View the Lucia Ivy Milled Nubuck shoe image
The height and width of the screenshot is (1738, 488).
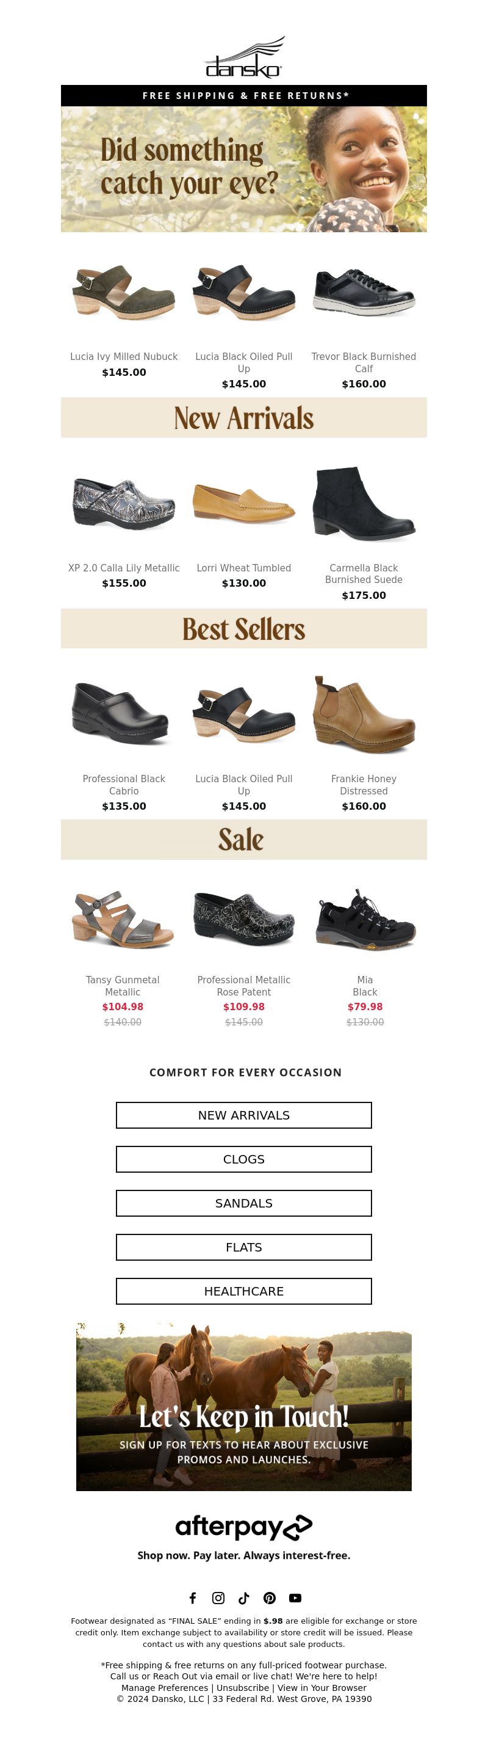124,293
